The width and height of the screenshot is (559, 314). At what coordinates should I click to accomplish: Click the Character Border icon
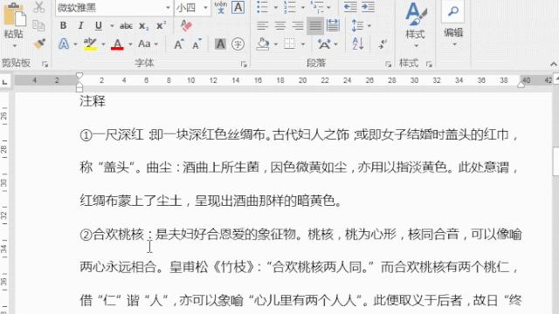pos(238,7)
